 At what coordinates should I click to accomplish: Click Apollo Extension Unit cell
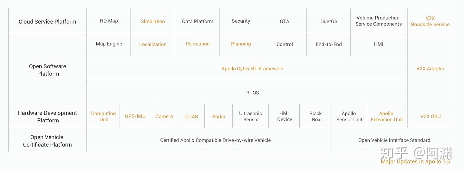387,116
